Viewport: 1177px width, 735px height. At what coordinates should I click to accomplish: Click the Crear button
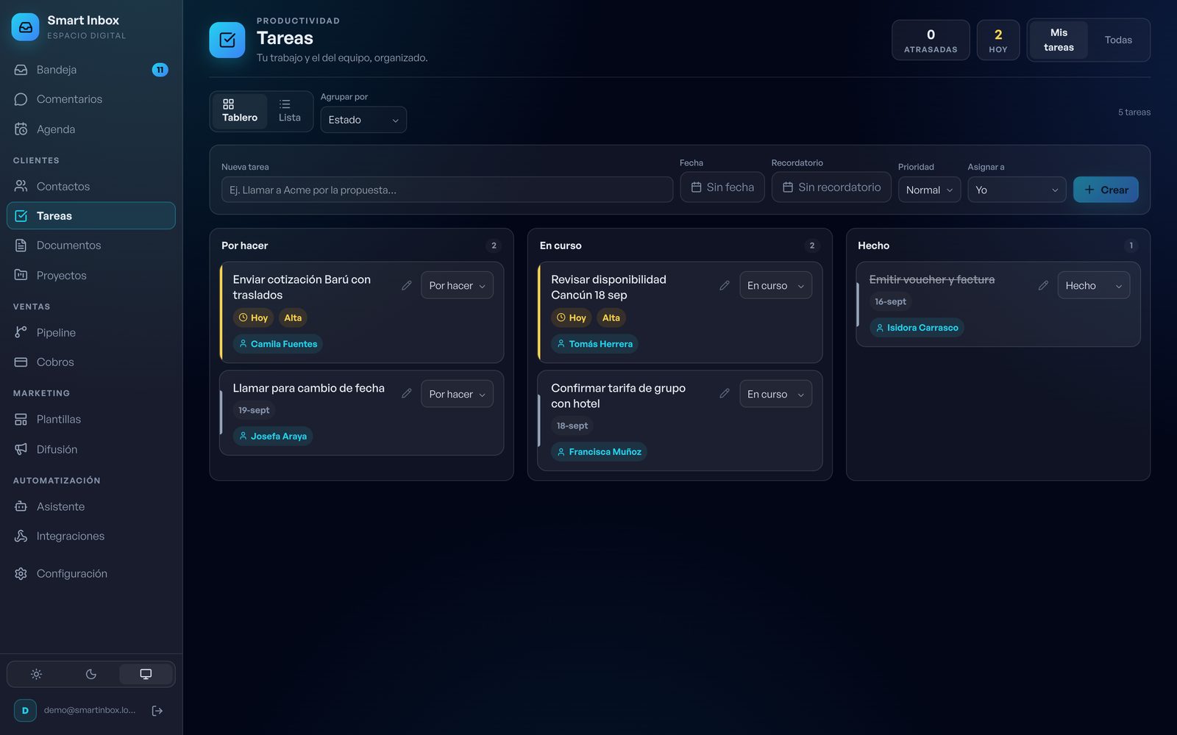click(x=1106, y=190)
